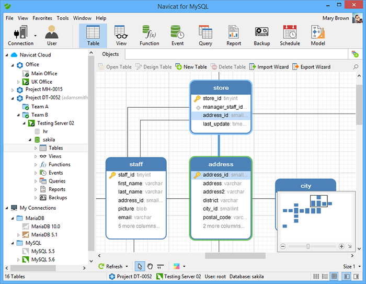
Task: Click the color palette icon in bottom toolbar
Action: coord(177,266)
